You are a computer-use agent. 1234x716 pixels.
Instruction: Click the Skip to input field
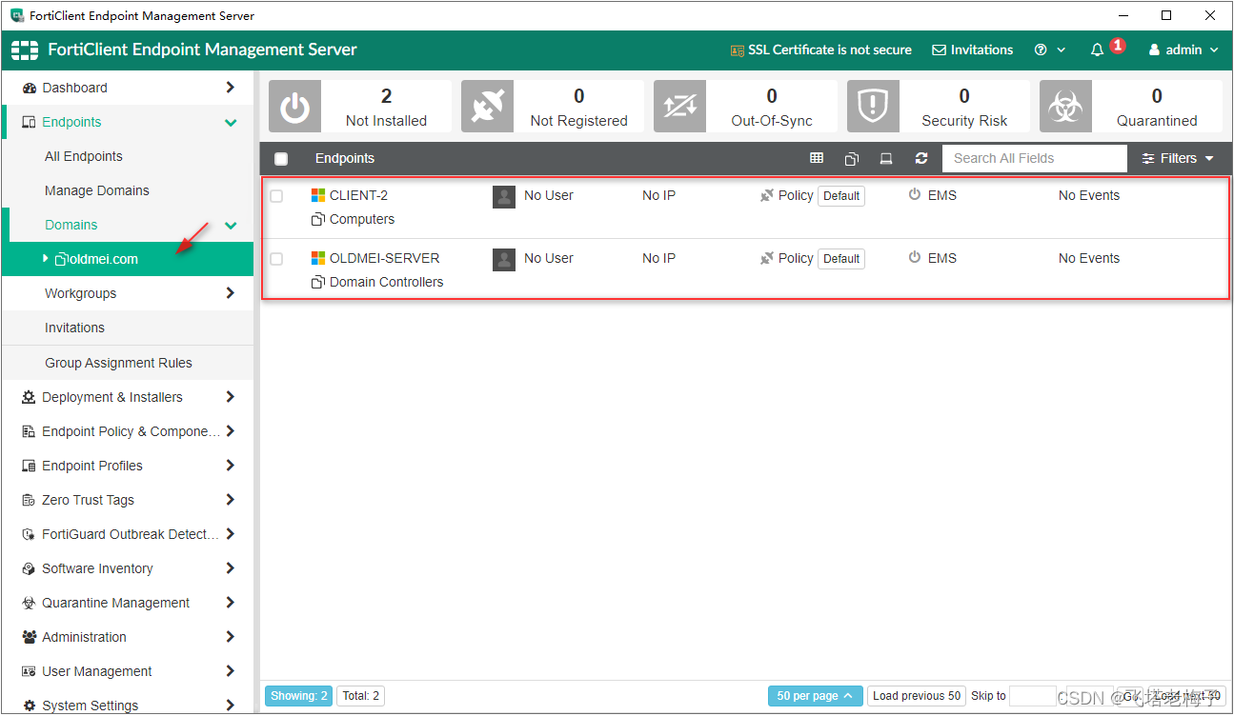click(1033, 696)
